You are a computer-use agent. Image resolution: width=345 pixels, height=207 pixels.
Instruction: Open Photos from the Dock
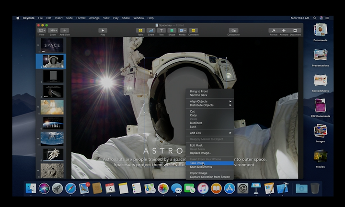(163, 188)
